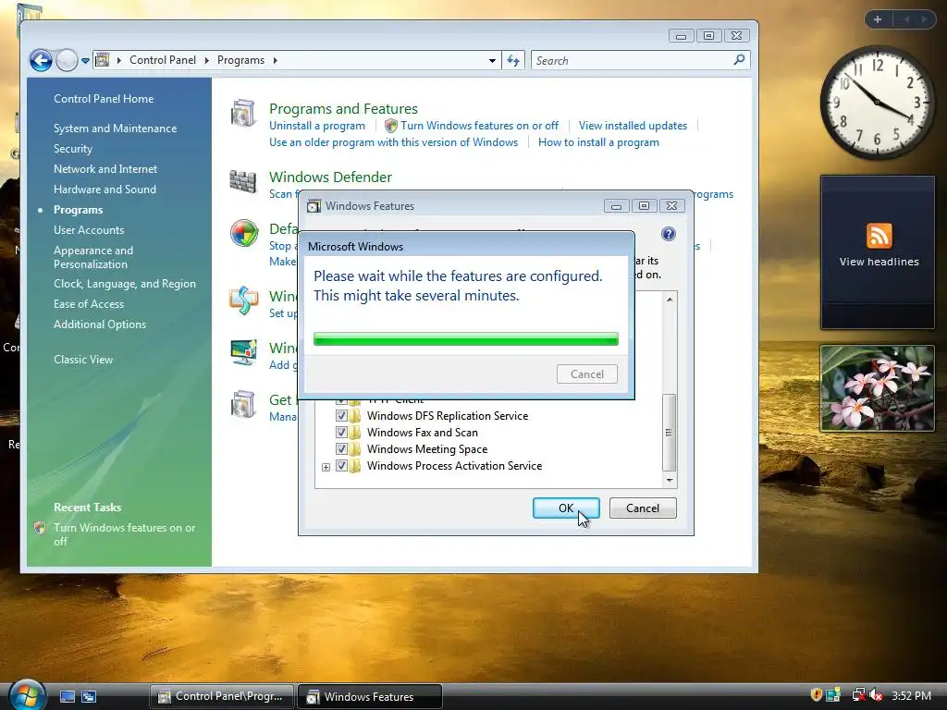Click Cancel in Windows Features dialog
Viewport: 947px width, 710px height.
643,508
